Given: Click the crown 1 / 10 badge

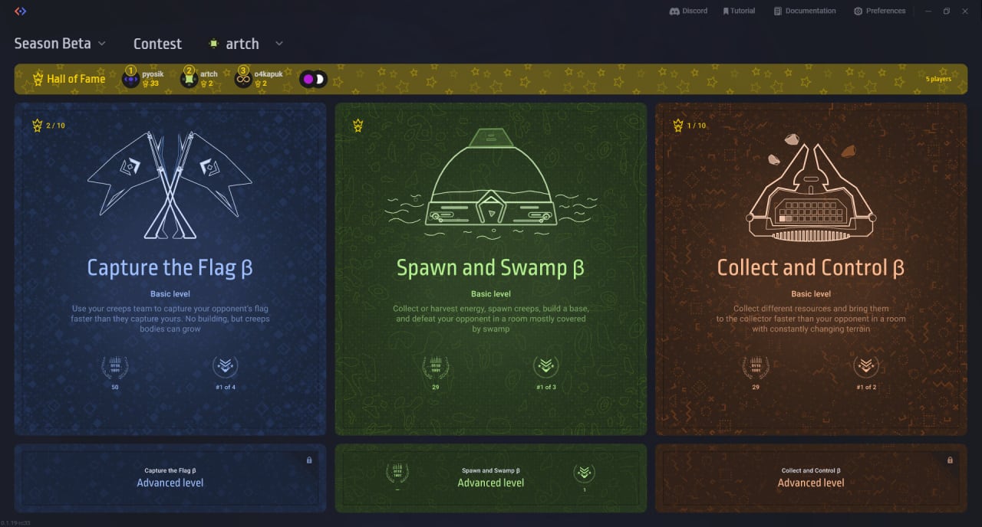Looking at the screenshot, I should pyautogui.click(x=689, y=125).
